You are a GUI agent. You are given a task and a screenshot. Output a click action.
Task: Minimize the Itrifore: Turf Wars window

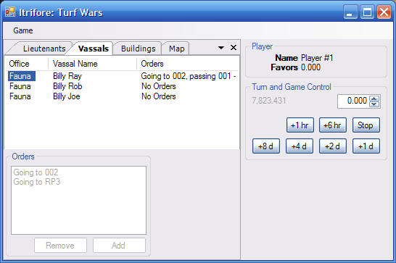[x=350, y=12]
